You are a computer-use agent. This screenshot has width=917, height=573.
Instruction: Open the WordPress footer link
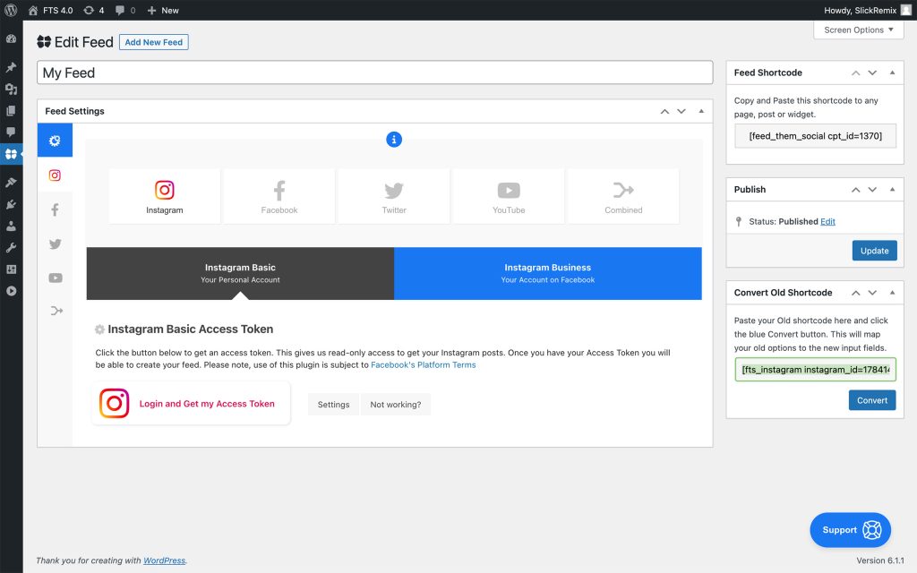click(165, 560)
